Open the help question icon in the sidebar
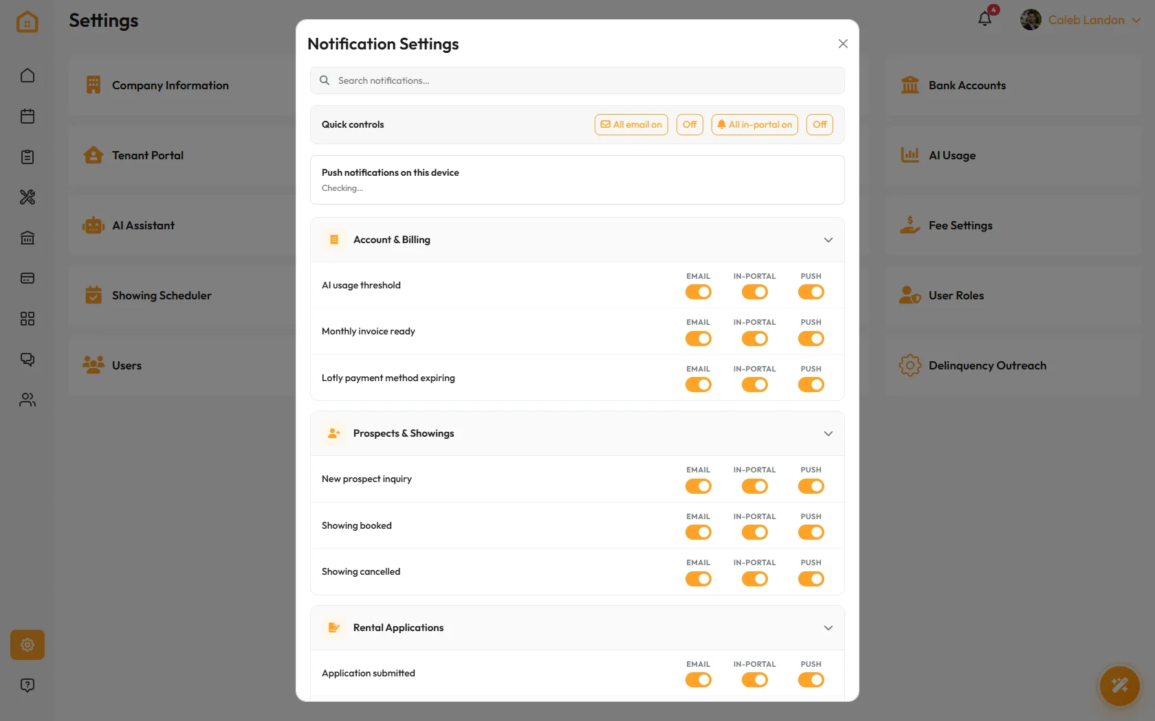1155x721 pixels. 27,685
